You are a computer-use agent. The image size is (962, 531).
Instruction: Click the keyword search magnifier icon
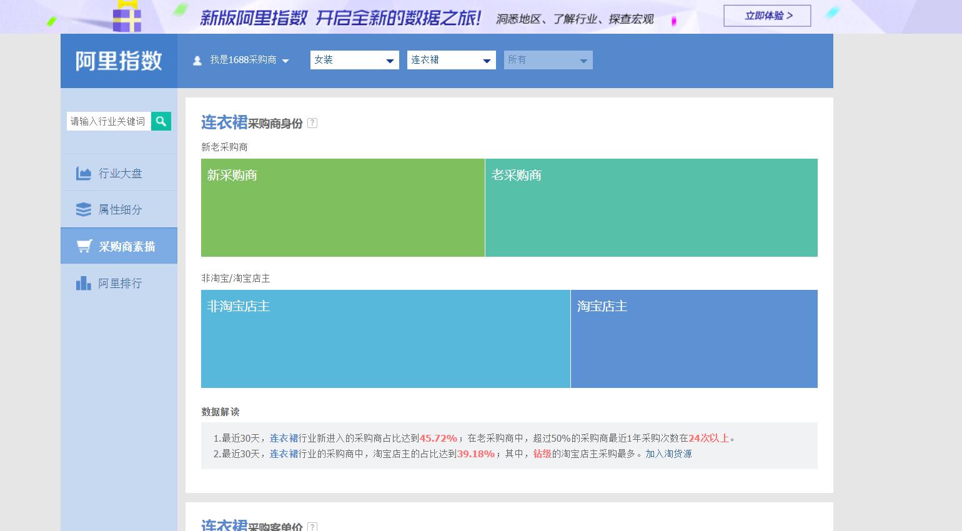(161, 121)
